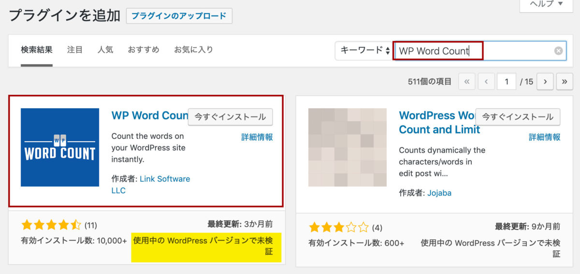
Task: Switch to the 注目 tab
Action: [x=75, y=50]
